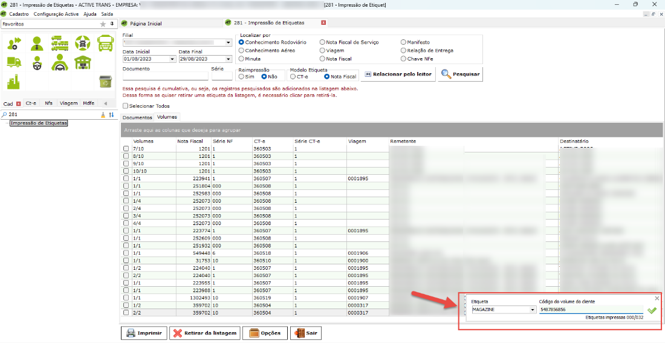Open the delivery truck favorite icon

point(14,62)
